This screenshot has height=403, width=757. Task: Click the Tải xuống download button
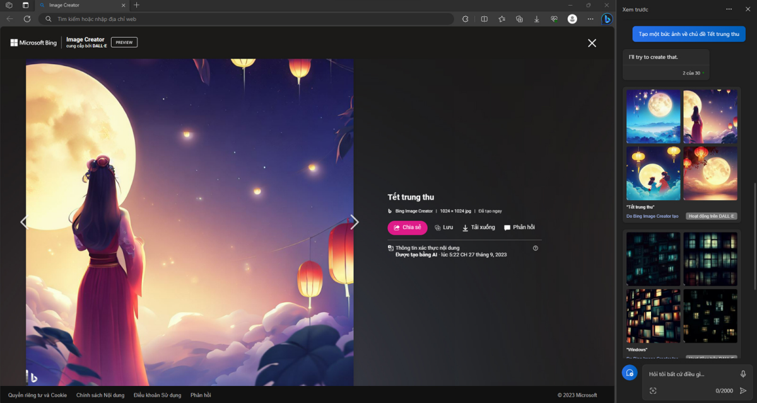tap(479, 227)
